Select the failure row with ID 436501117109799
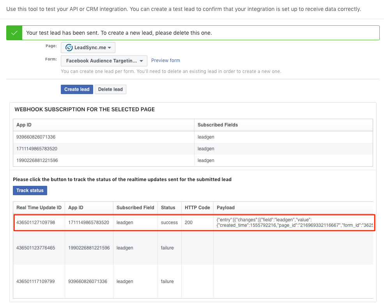384x308 pixels. coord(35,281)
